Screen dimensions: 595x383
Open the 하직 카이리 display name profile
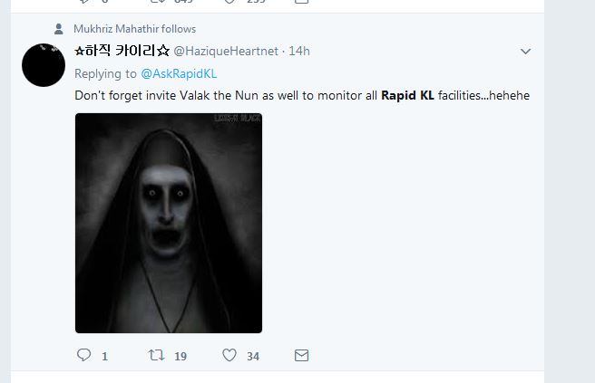[122, 52]
